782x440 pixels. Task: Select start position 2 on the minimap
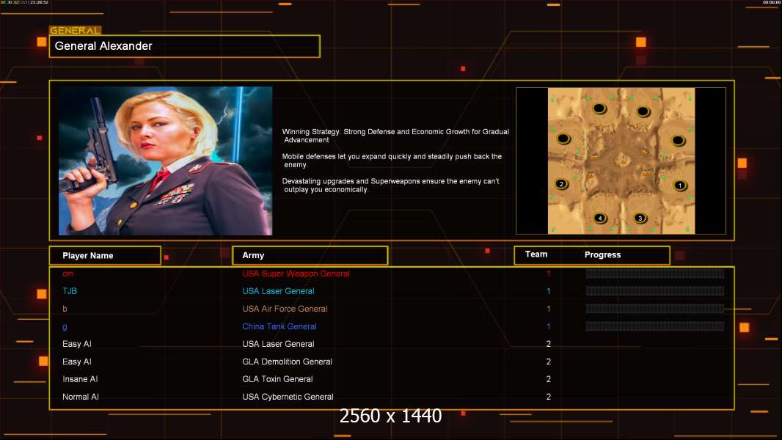click(561, 184)
